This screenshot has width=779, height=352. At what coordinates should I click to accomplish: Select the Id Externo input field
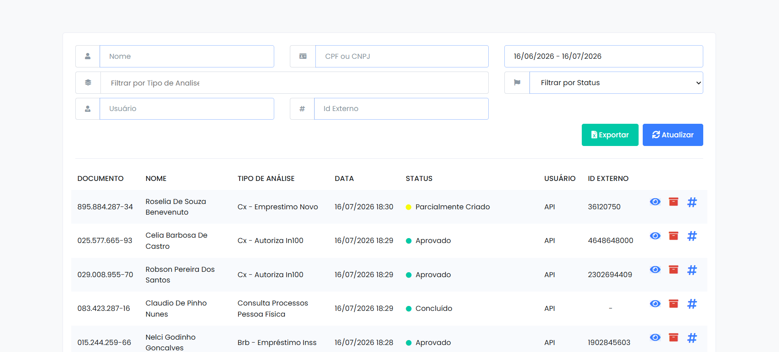[x=401, y=109]
